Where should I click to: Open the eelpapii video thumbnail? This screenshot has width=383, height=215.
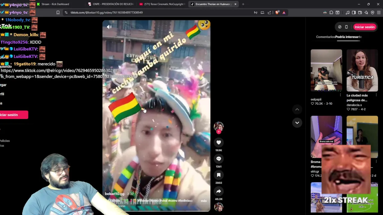[x=326, y=70]
